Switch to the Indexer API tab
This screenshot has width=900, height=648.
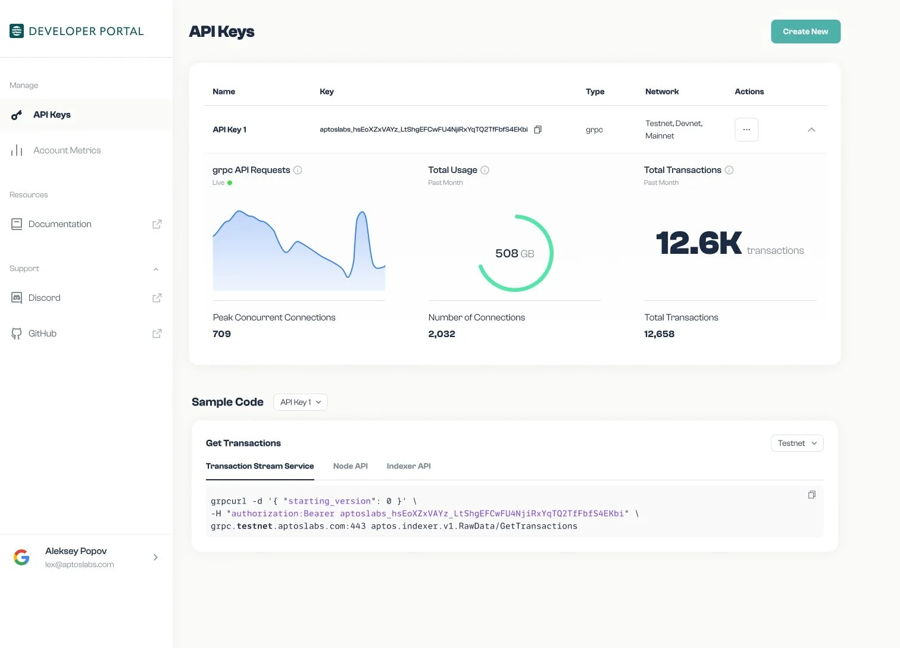[408, 466]
